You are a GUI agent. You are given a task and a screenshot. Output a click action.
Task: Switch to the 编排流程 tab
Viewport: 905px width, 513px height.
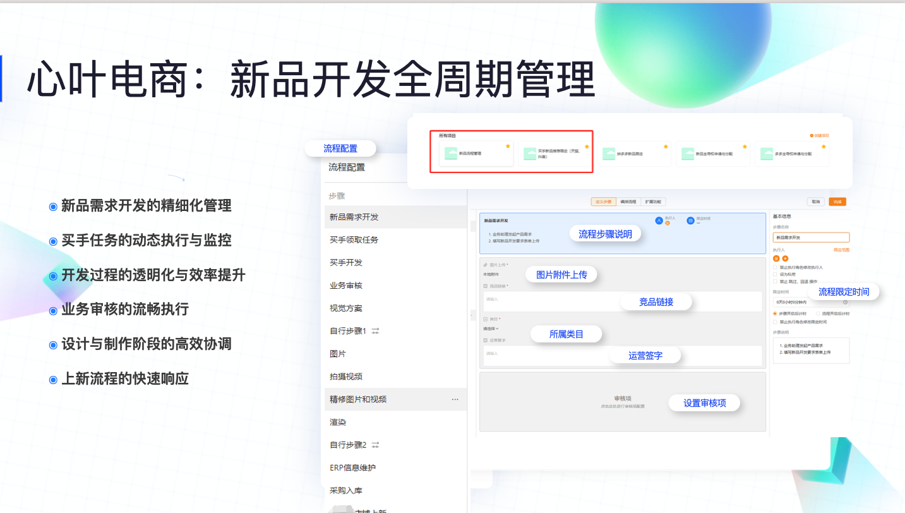[628, 202]
